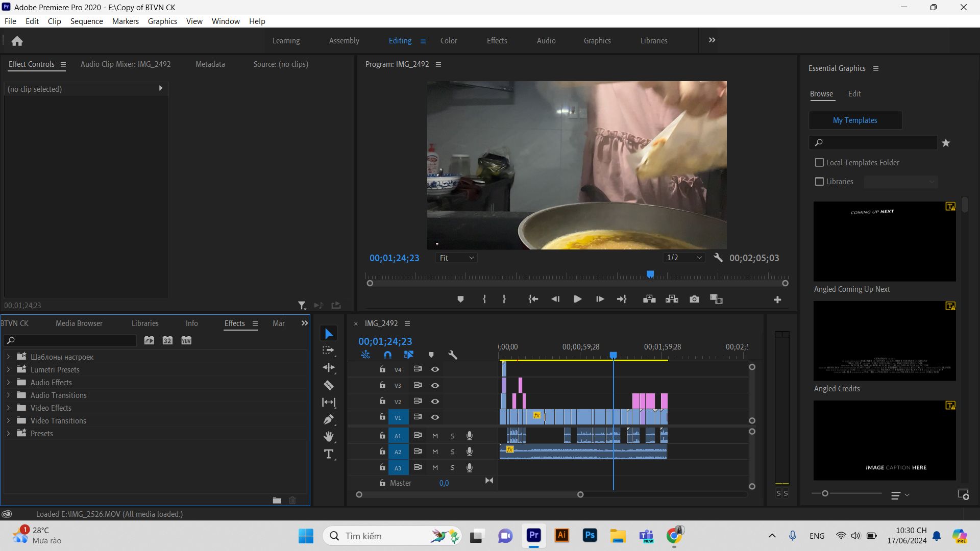Check the Libraries checkbox
Screen dimensions: 980x551
pyautogui.click(x=819, y=182)
